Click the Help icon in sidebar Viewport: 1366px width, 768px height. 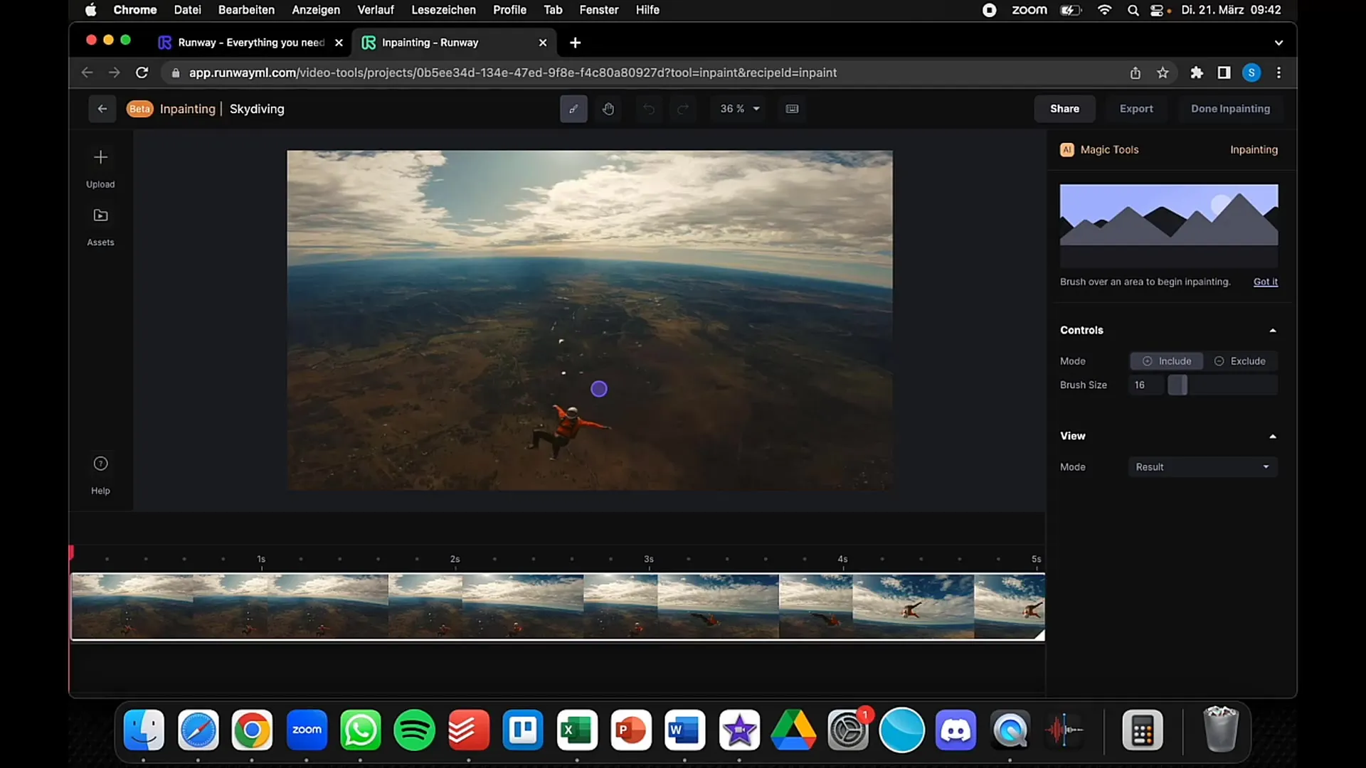click(x=100, y=463)
